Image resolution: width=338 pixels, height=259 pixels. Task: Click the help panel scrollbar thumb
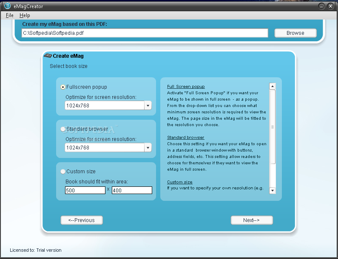(x=273, y=127)
